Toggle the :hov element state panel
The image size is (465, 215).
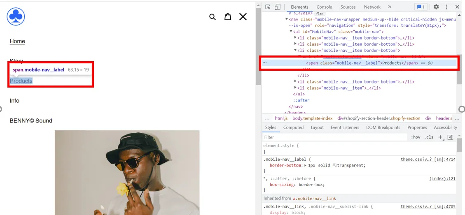pyautogui.click(x=416, y=137)
